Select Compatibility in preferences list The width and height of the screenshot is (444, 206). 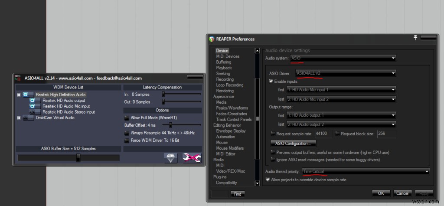point(226,183)
